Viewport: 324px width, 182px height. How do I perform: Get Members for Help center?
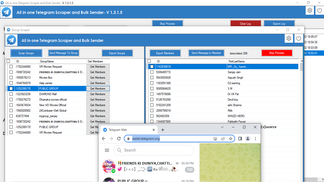pyautogui.click(x=98, y=83)
